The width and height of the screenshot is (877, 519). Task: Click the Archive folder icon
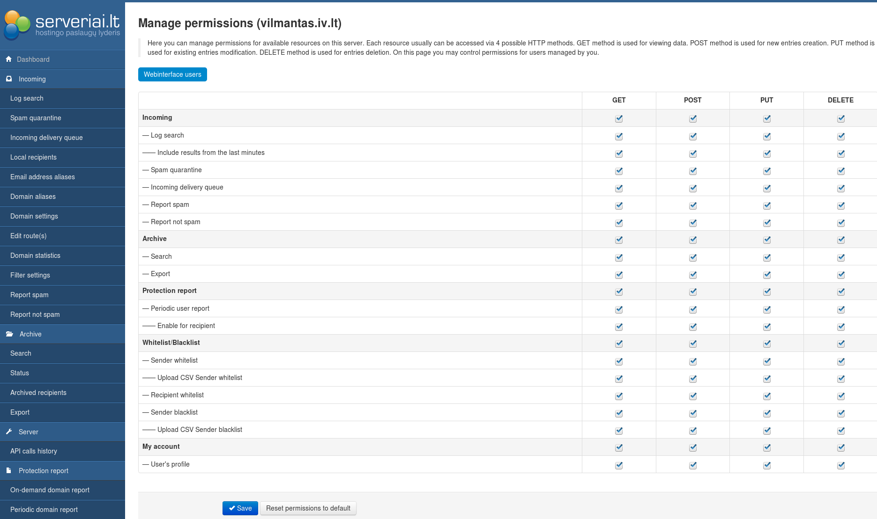point(9,334)
